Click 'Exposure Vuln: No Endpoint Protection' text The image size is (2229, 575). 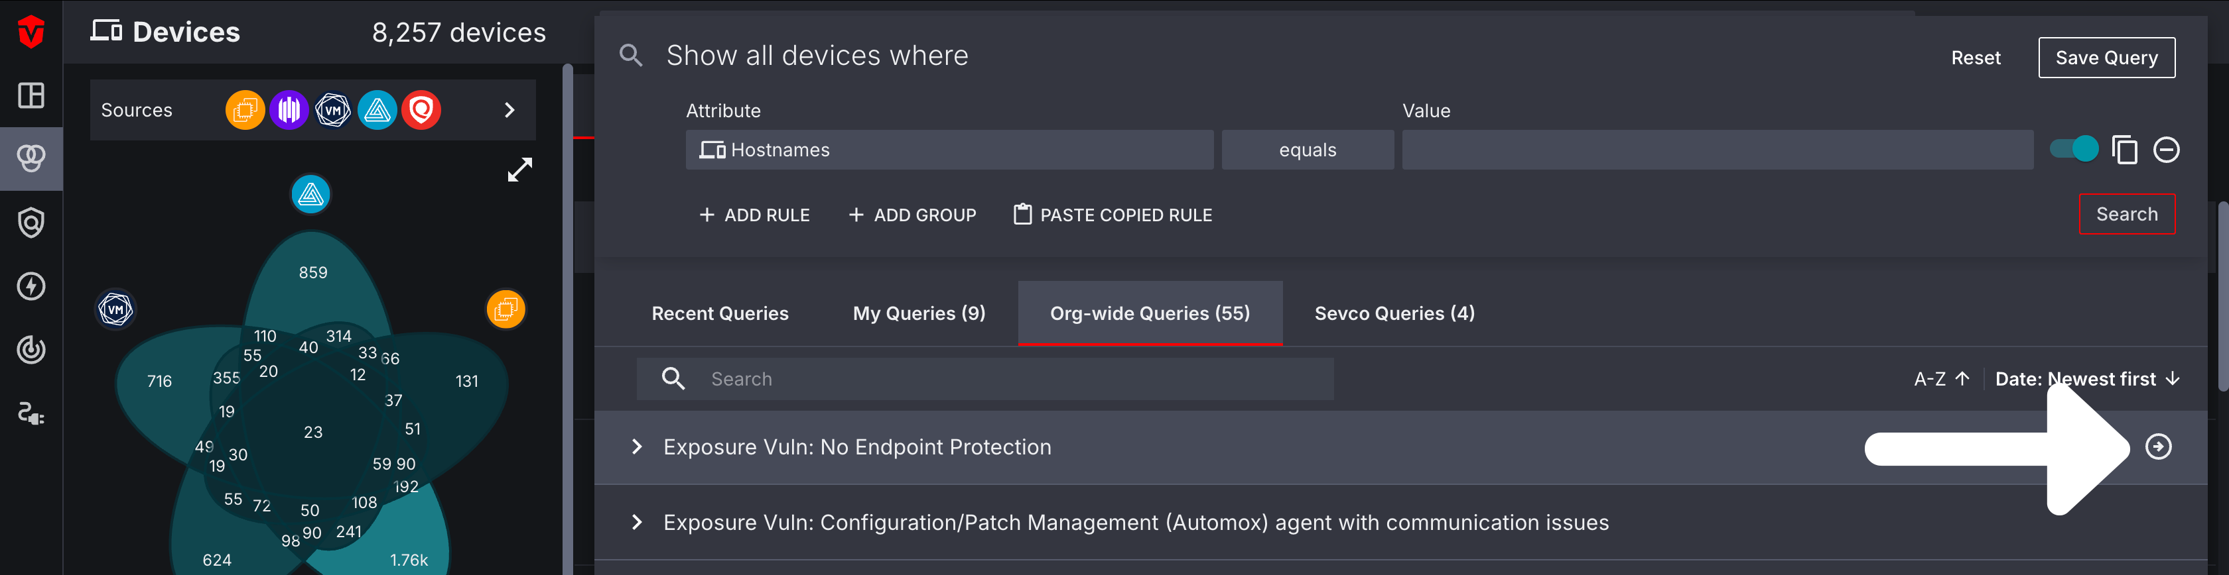point(858,446)
